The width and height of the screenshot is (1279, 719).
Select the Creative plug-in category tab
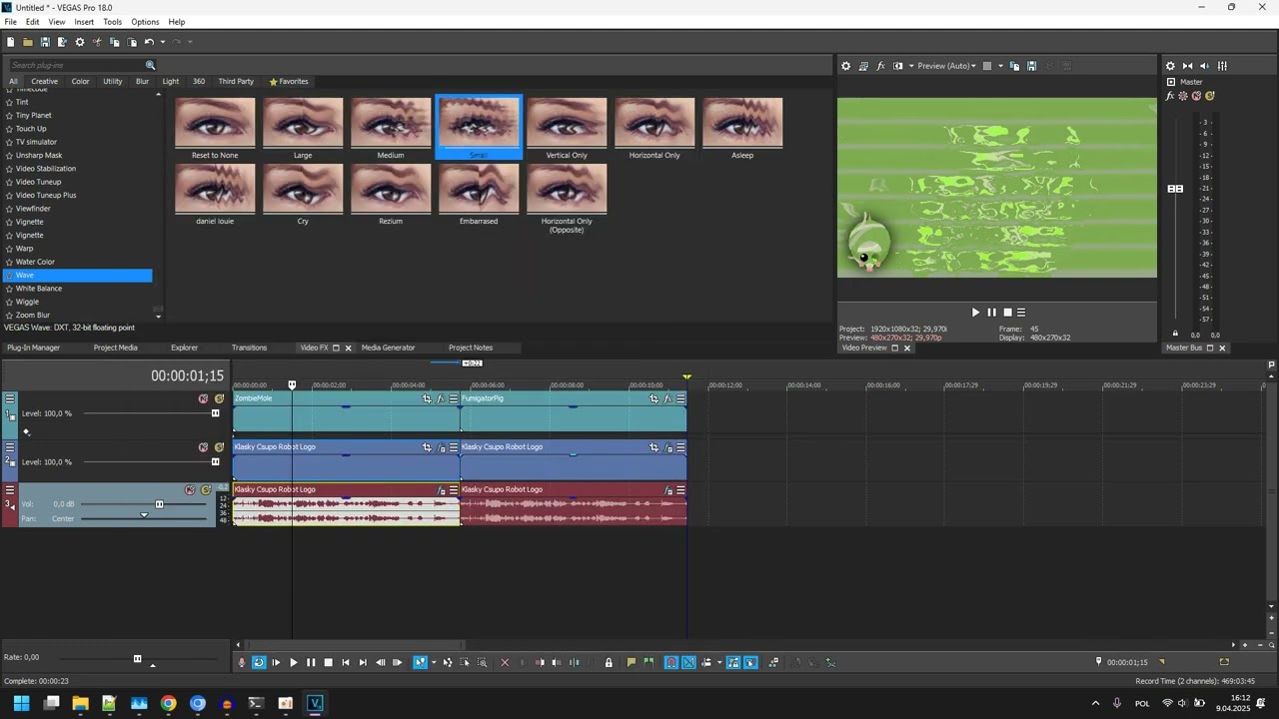[x=44, y=82]
